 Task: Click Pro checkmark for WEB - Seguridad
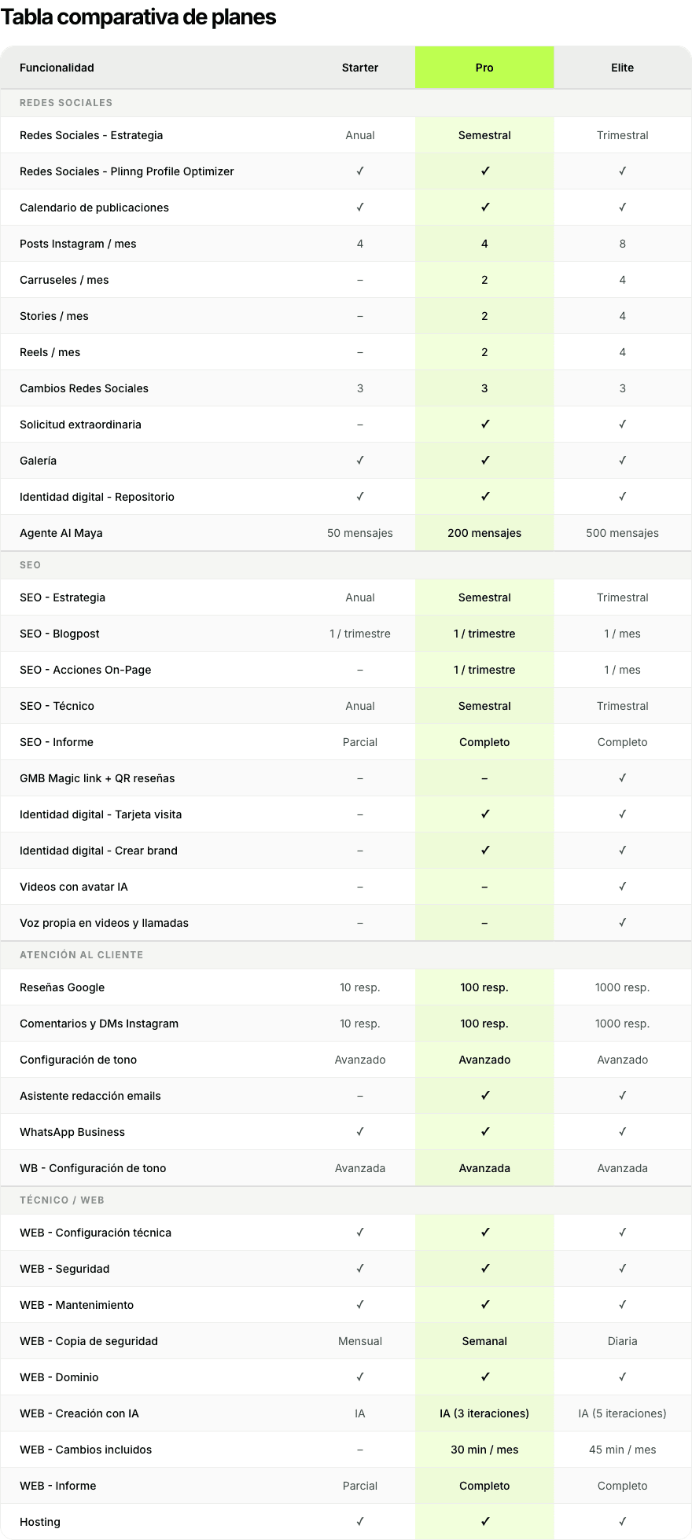484,1269
